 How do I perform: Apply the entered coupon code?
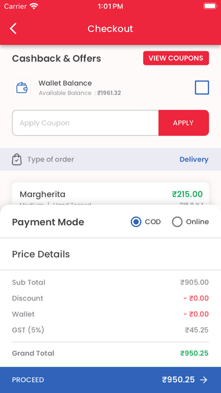pos(183,123)
